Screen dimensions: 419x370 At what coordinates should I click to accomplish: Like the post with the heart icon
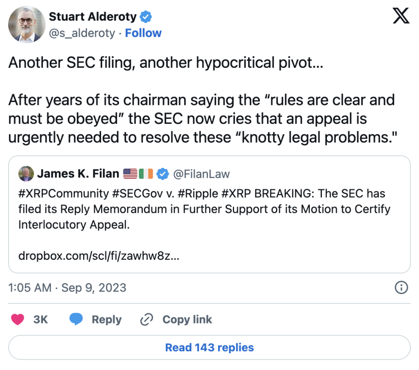click(18, 319)
